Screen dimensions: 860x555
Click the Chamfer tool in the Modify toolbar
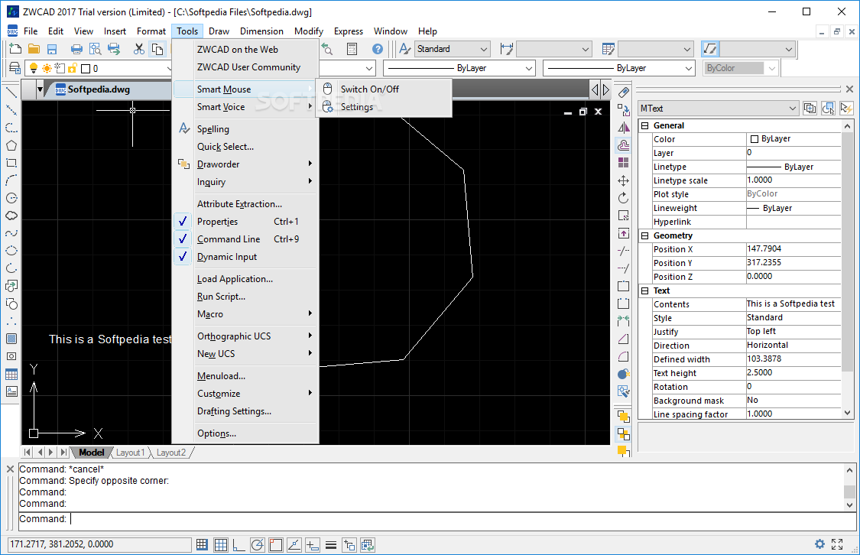[624, 339]
